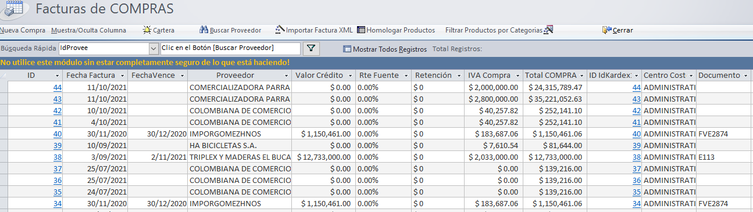This screenshot has width=753, height=212.
Task: Click the Cartera sun icon
Action: [147, 30]
